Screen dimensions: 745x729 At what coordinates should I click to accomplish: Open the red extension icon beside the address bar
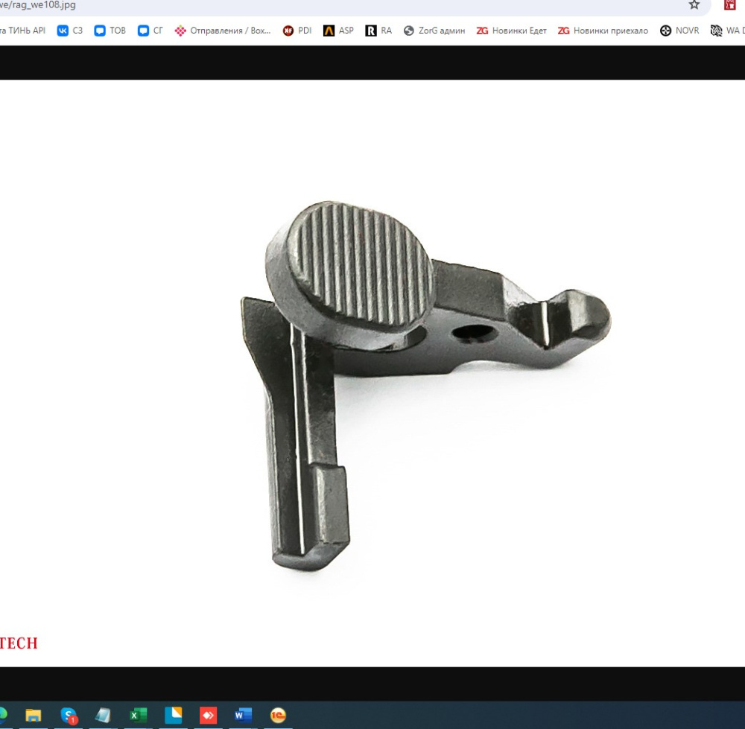(730, 4)
